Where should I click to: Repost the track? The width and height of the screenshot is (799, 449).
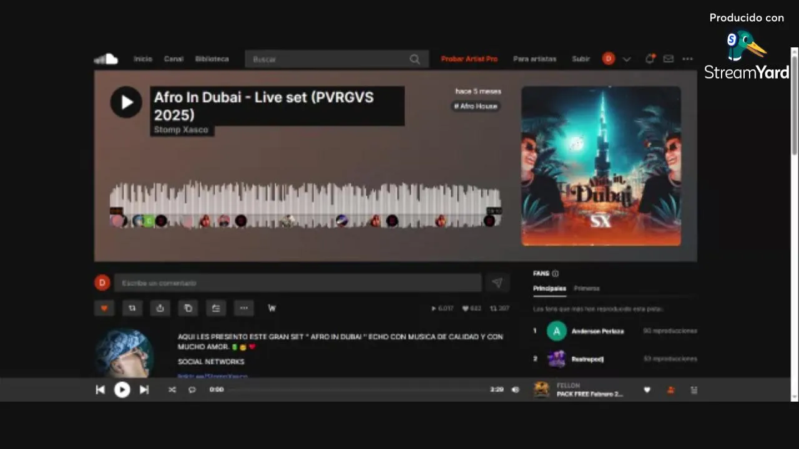pos(132,308)
